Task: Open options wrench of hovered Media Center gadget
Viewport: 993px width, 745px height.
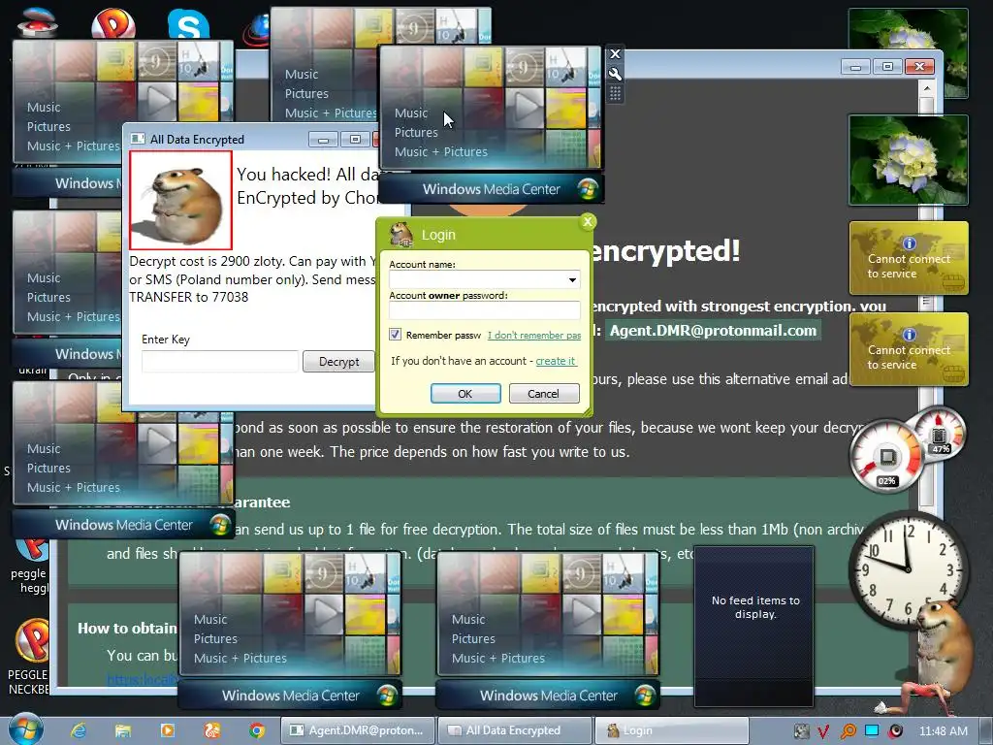Action: point(615,74)
